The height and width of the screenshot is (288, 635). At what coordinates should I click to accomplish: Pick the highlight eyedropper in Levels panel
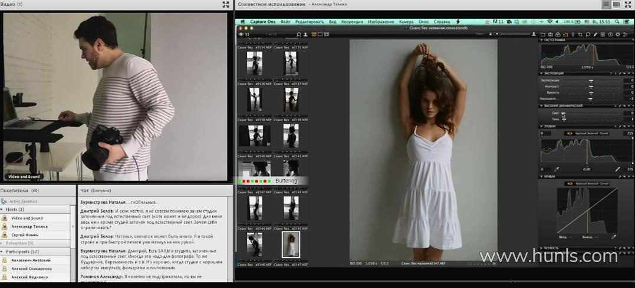click(618, 170)
